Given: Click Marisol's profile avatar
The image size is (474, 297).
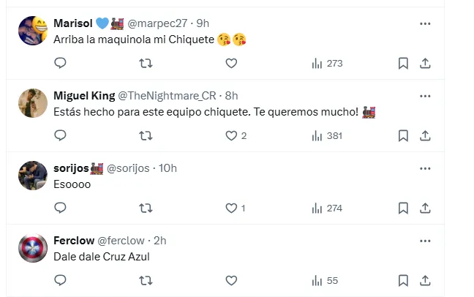Looking at the screenshot, I should [33, 31].
